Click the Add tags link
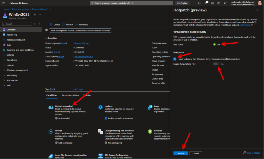The height and width of the screenshot is (159, 264). (x=78, y=89)
